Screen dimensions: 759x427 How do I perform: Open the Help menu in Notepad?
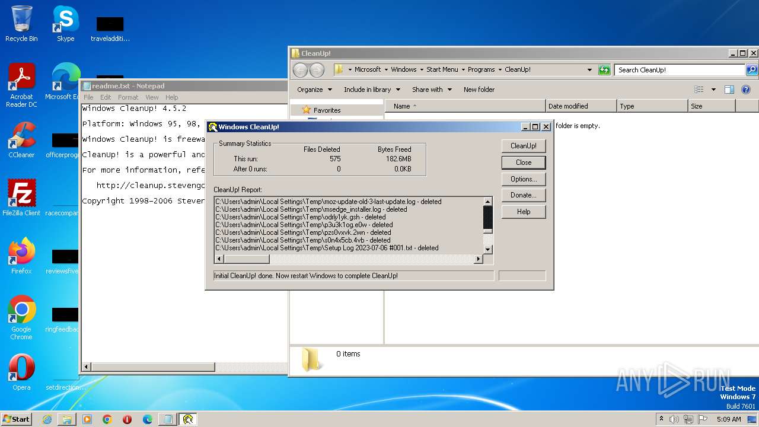[x=171, y=97]
